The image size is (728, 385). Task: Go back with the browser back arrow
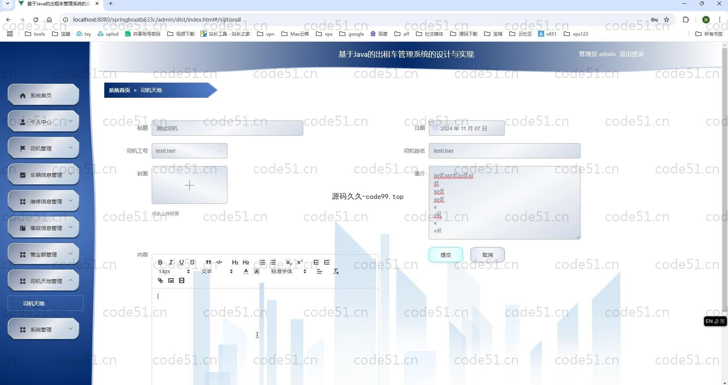[8, 20]
